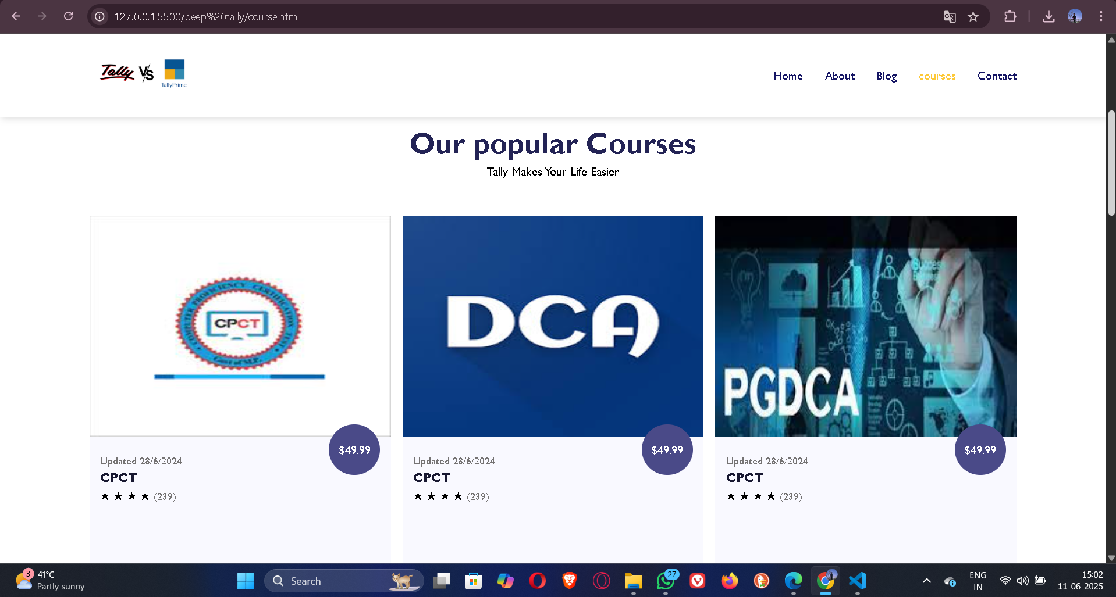Image resolution: width=1116 pixels, height=597 pixels.
Task: Open the browser Downloads icon
Action: point(1049,16)
